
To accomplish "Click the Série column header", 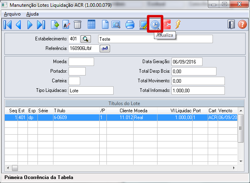I will [x=45, y=111].
